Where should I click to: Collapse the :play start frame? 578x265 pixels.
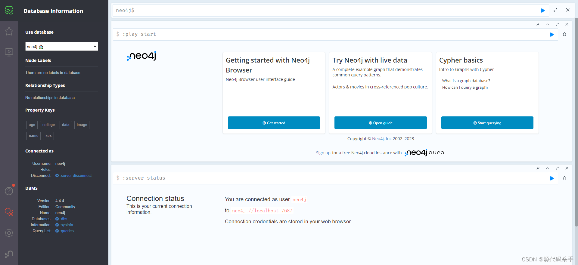(x=548, y=24)
